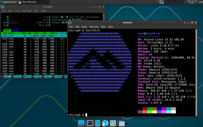Sort htop by RES column header
The image size is (203, 127).
pyautogui.click(x=45, y=33)
